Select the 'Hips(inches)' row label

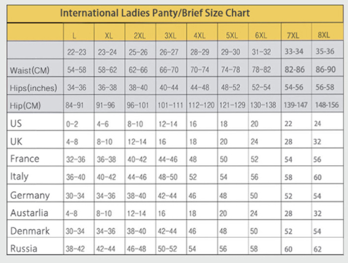tap(34, 88)
